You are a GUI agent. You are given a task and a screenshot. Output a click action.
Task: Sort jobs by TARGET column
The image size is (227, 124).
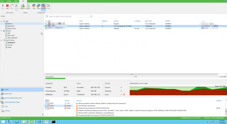168,21
